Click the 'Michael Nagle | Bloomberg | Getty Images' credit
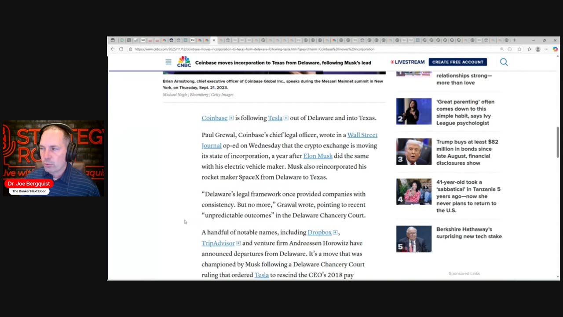The image size is (563, 317). [198, 95]
